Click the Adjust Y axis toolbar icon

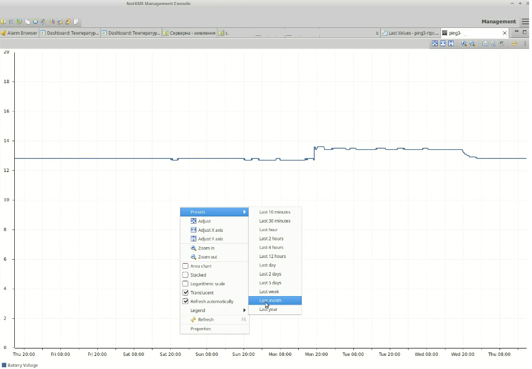(451, 43)
